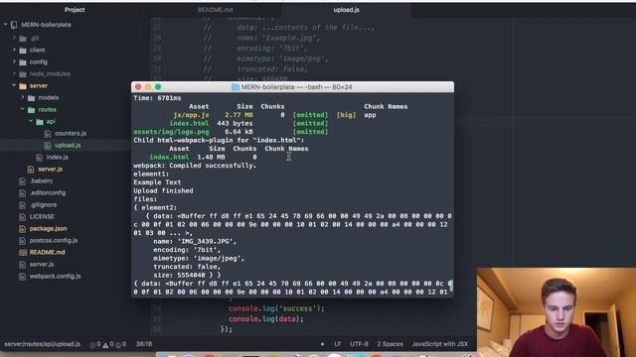Expand the config folder chevron
This screenshot has height=357, width=636.
click(14, 61)
